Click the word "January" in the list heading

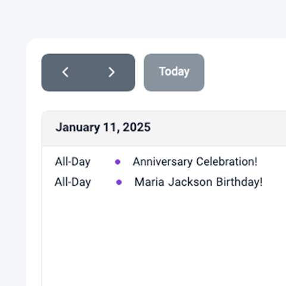(x=77, y=127)
